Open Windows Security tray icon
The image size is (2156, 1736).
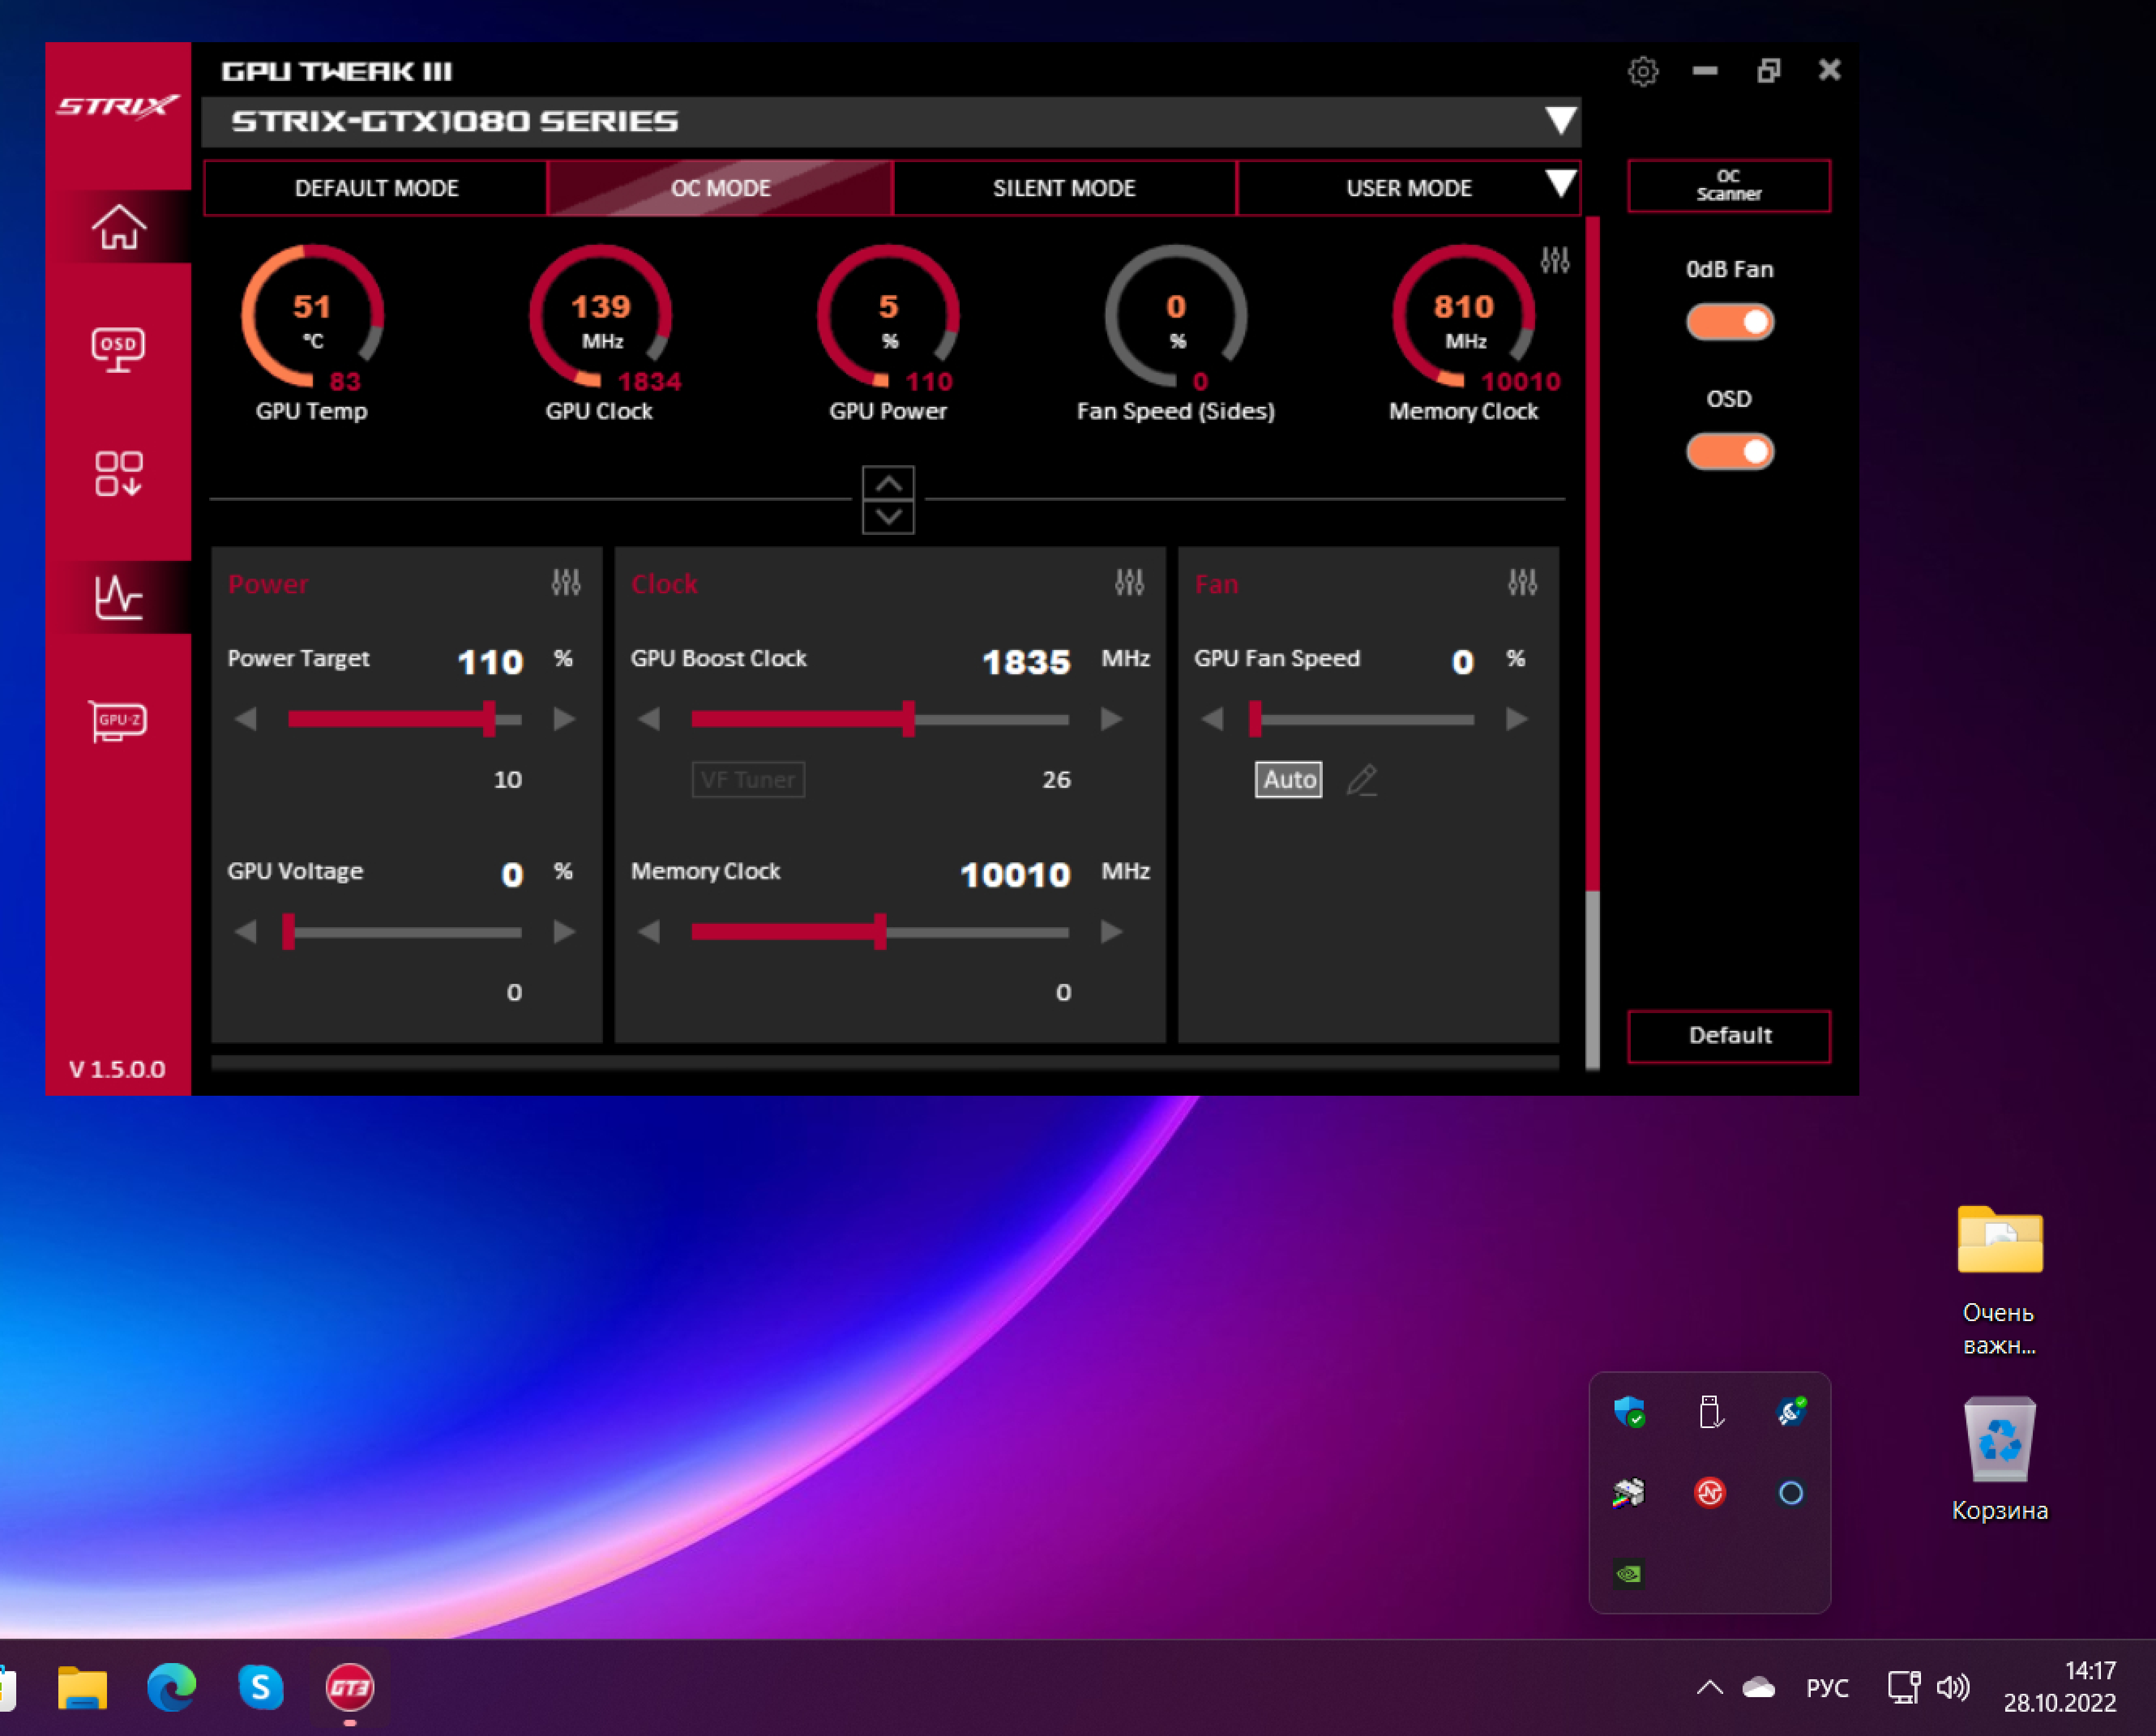tap(1629, 1412)
